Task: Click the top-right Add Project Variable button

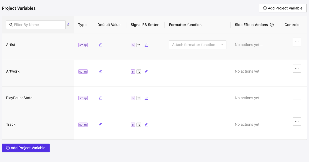Action: (282, 8)
